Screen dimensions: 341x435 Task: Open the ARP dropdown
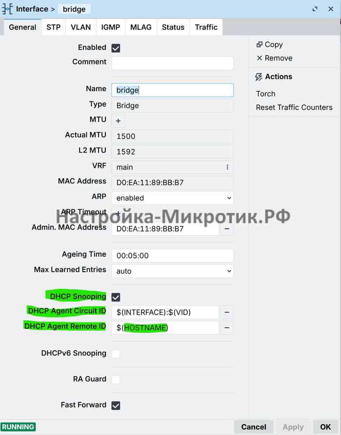(172, 198)
